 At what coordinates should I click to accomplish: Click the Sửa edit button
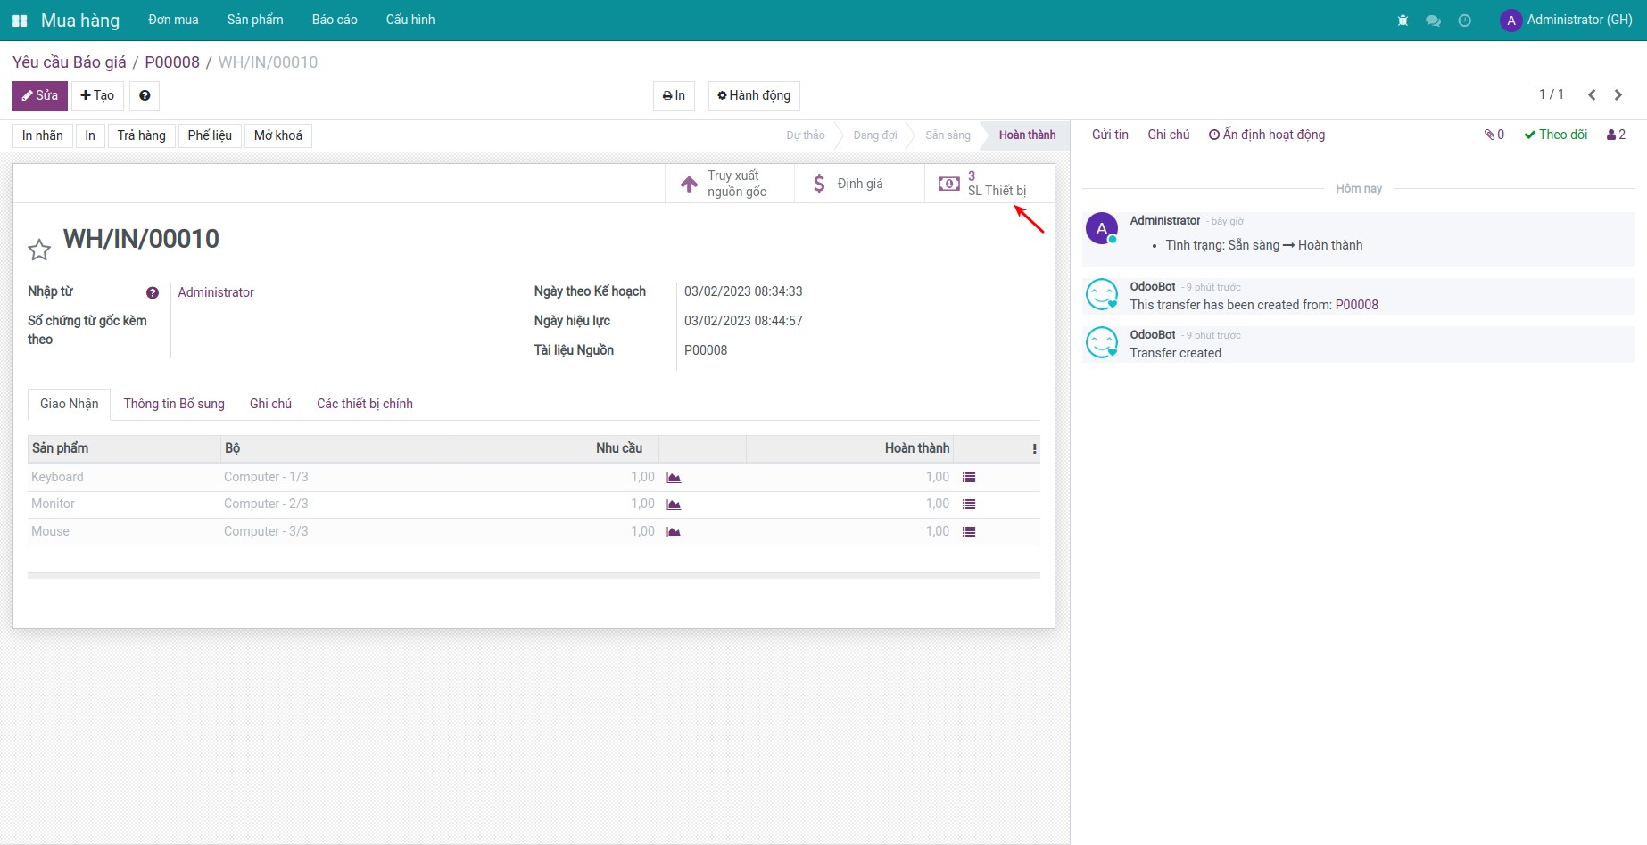pyautogui.click(x=40, y=95)
